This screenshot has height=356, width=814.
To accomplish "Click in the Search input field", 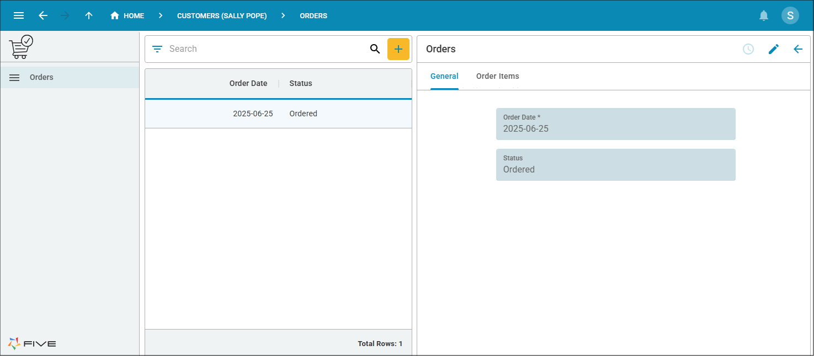I will (265, 49).
